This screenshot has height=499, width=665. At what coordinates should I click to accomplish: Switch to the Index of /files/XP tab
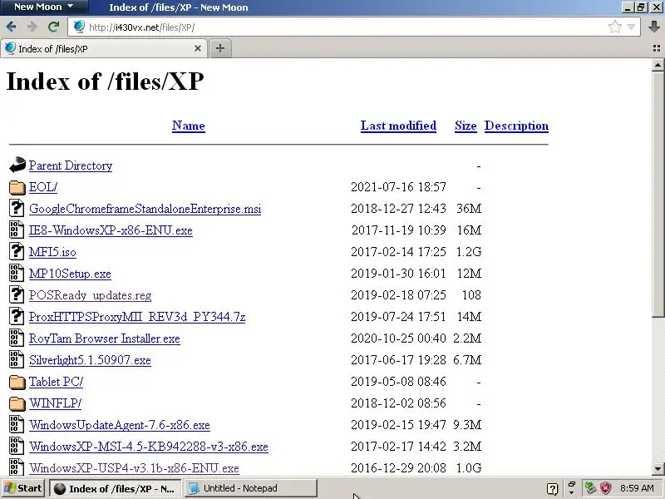[x=104, y=48]
